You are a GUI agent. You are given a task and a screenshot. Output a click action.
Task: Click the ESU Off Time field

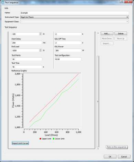[x=68, y=43]
